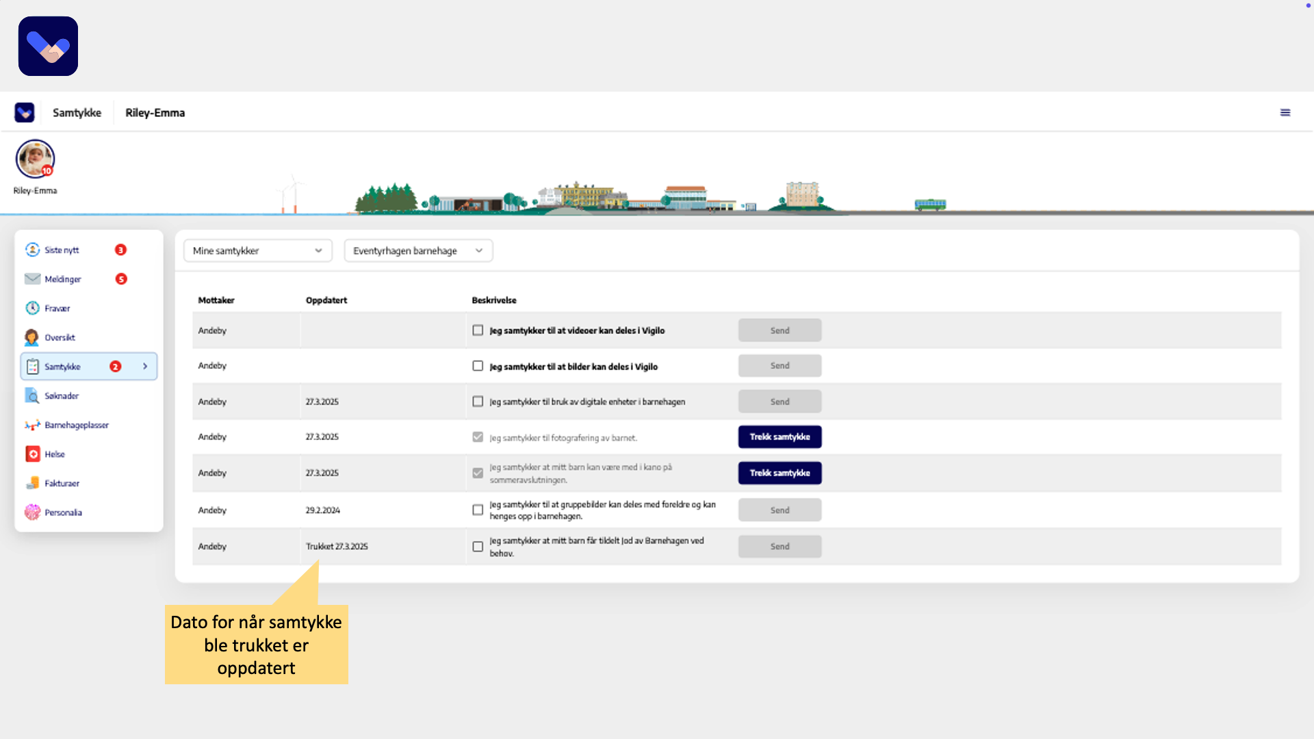Viewport: 1314px width, 739px height.
Task: Open Personalia sidebar menu item
Action: click(x=63, y=513)
